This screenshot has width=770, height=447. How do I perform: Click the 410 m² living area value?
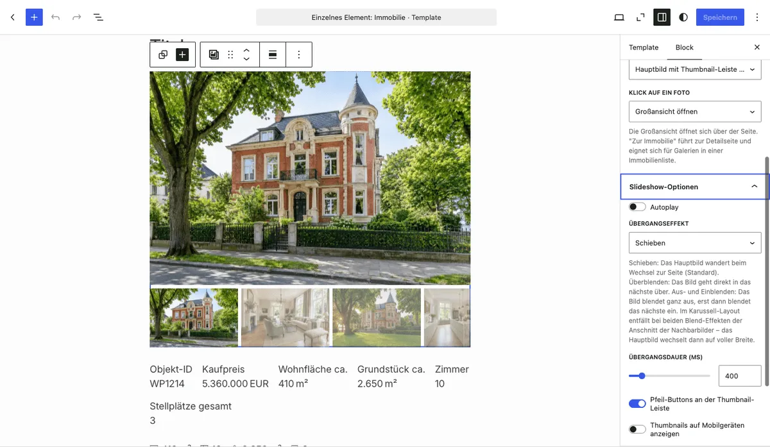pyautogui.click(x=293, y=384)
